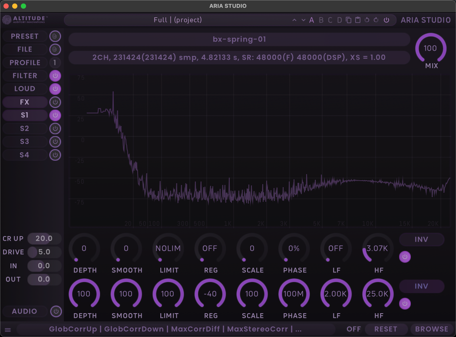Screen dimensions: 456x337
Task: Click the copy state icon in top bar
Action: click(x=349, y=20)
